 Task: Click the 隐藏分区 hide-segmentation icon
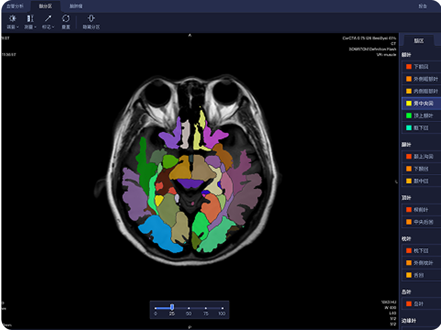pyautogui.click(x=91, y=19)
